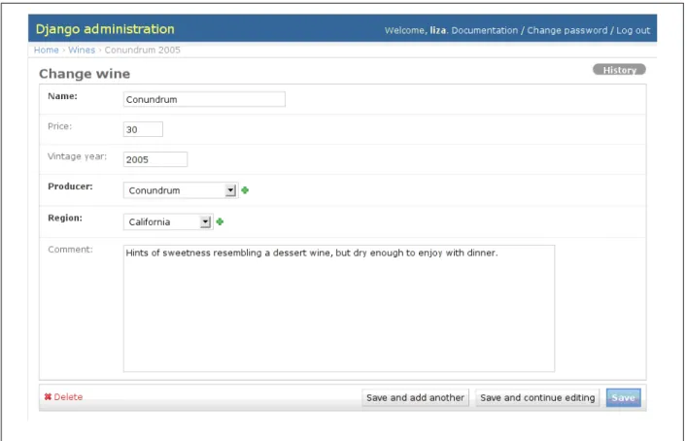The width and height of the screenshot is (687, 441).
Task: Open the Region dropdown showing California
Action: tap(168, 221)
